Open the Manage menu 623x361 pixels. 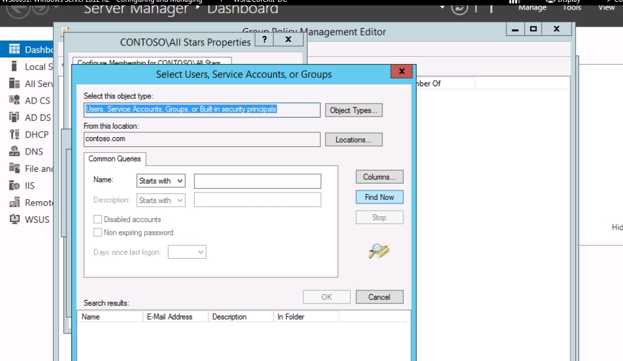pos(532,7)
